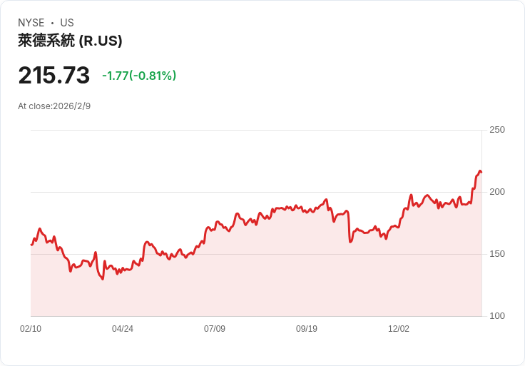525x366 pixels.
Task: Select the 250 y-axis label
Action: (x=497, y=130)
